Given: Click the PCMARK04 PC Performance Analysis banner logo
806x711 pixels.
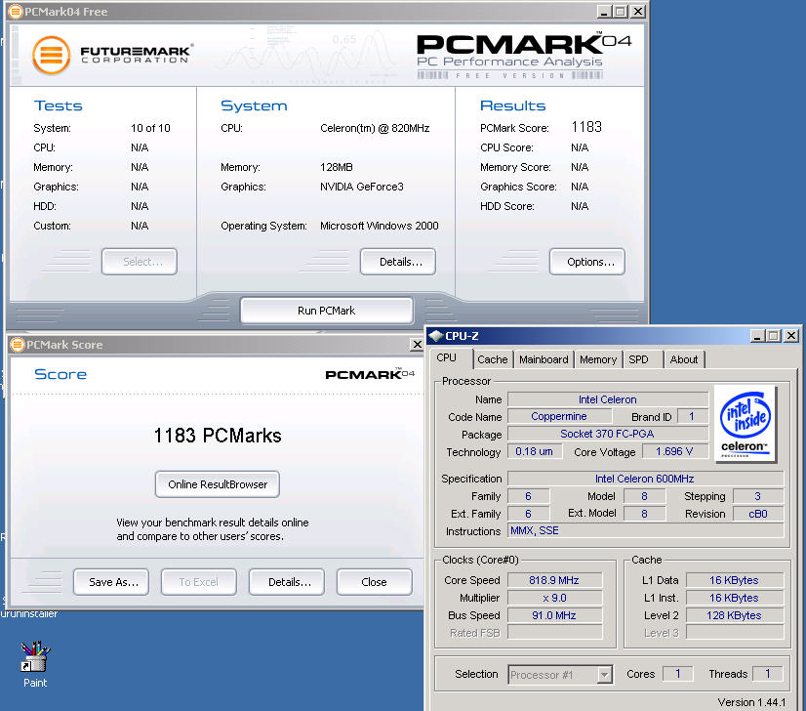Looking at the screenshot, I should [x=524, y=56].
